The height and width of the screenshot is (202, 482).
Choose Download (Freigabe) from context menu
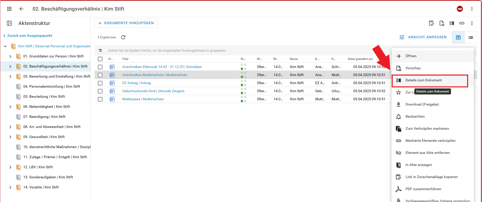tap(422, 105)
